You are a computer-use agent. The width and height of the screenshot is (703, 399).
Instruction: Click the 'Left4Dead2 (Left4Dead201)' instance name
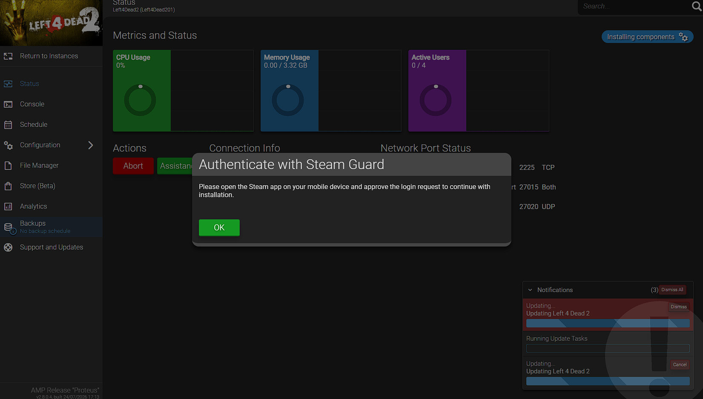[144, 10]
